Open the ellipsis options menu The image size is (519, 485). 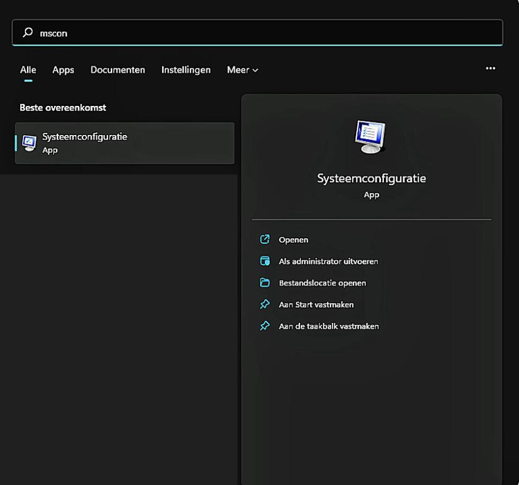click(490, 68)
